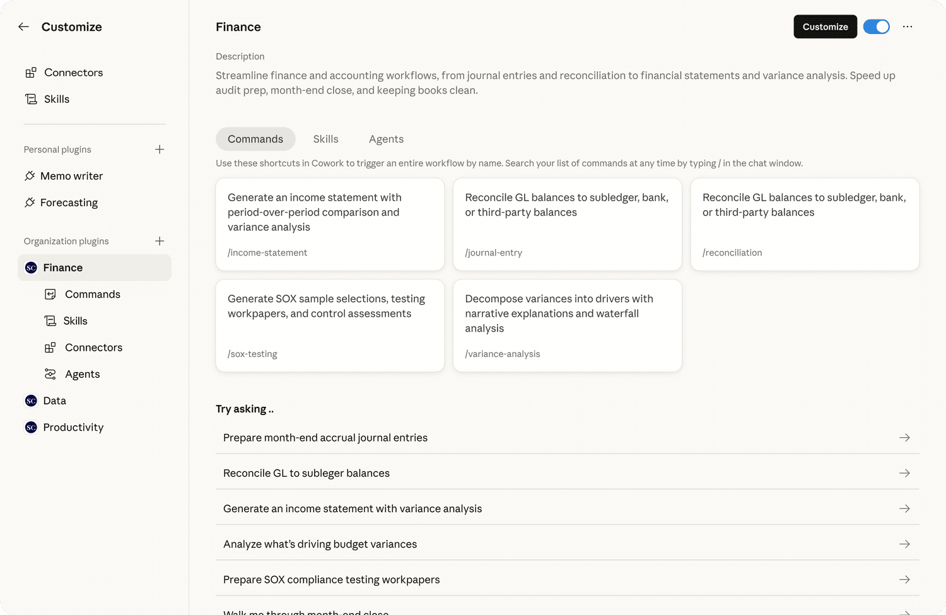Click arrow beside 'Analyze what's driving budget variances'
946x615 pixels.
904,544
